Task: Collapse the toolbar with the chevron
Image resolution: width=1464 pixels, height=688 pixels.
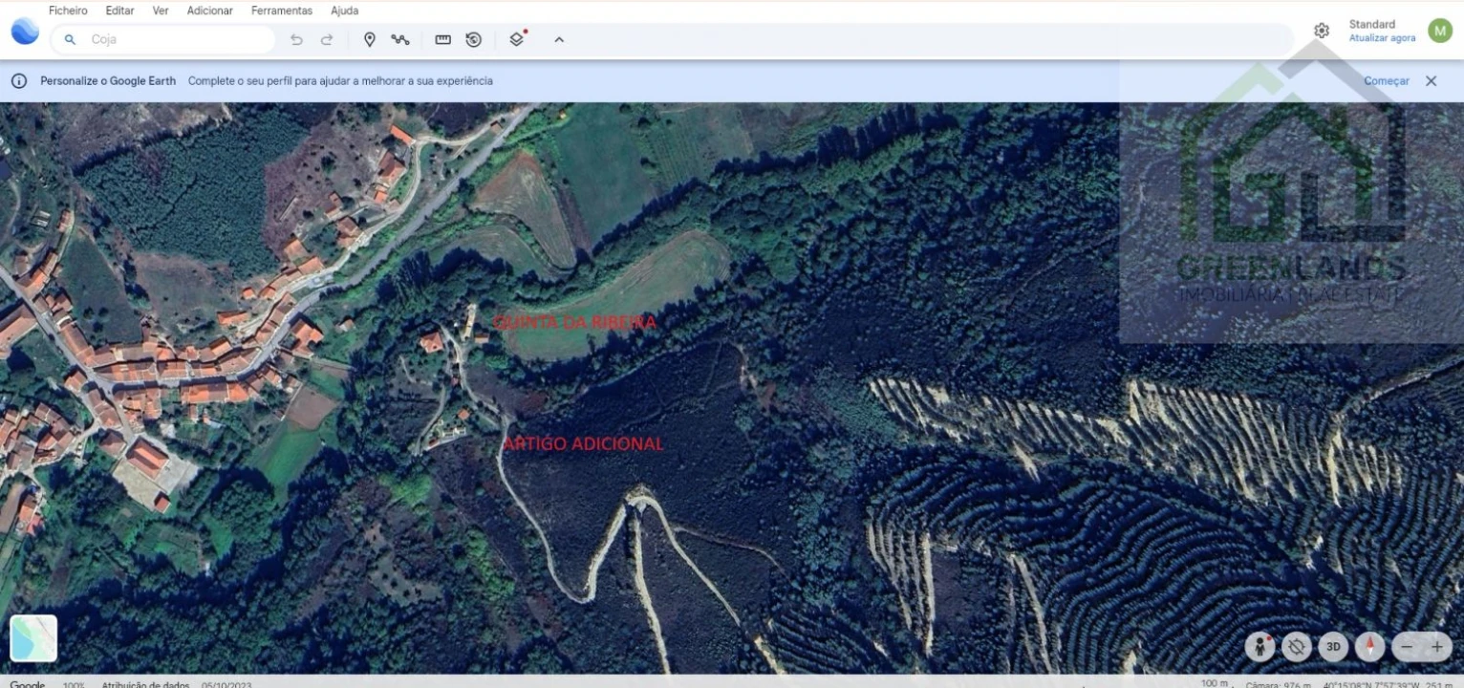Action: pyautogui.click(x=559, y=39)
